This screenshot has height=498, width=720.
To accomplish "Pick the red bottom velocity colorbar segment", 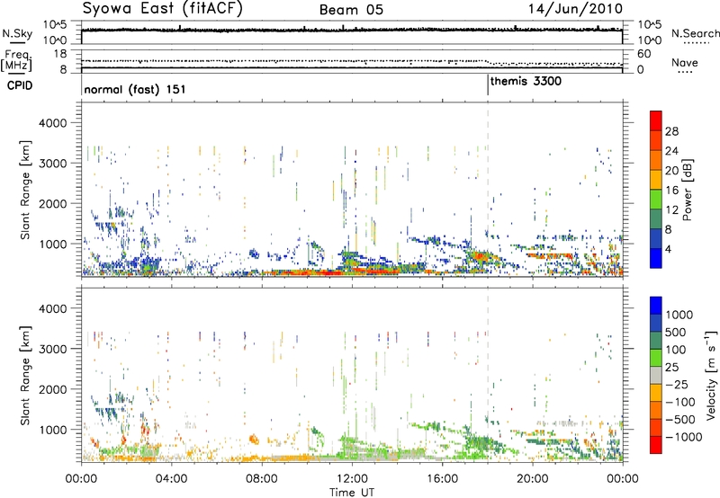I will (656, 445).
